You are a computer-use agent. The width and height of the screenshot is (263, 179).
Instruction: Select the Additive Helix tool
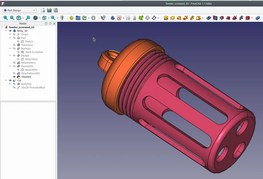coord(192,18)
